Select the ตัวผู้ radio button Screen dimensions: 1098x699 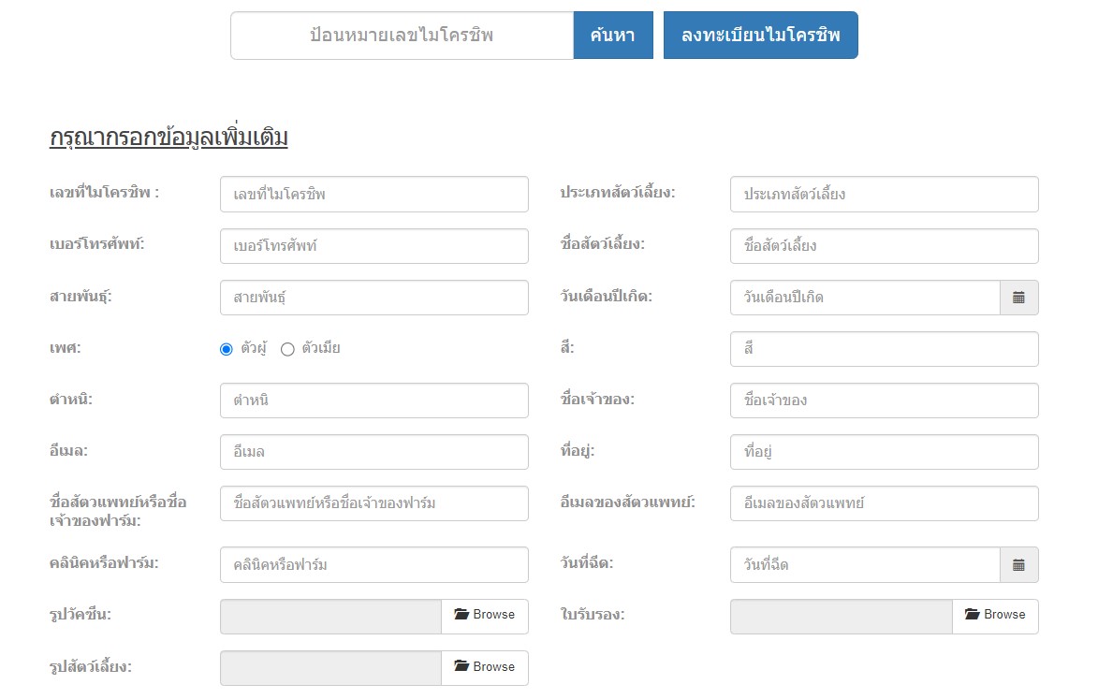click(227, 349)
